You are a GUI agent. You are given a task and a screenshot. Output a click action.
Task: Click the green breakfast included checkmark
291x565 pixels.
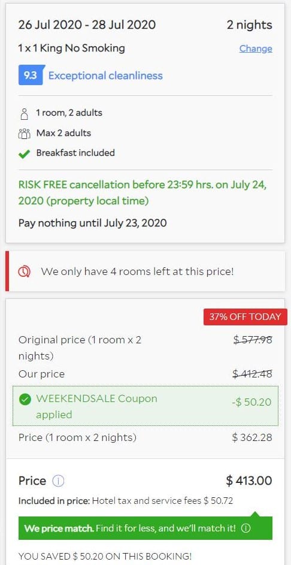point(24,154)
